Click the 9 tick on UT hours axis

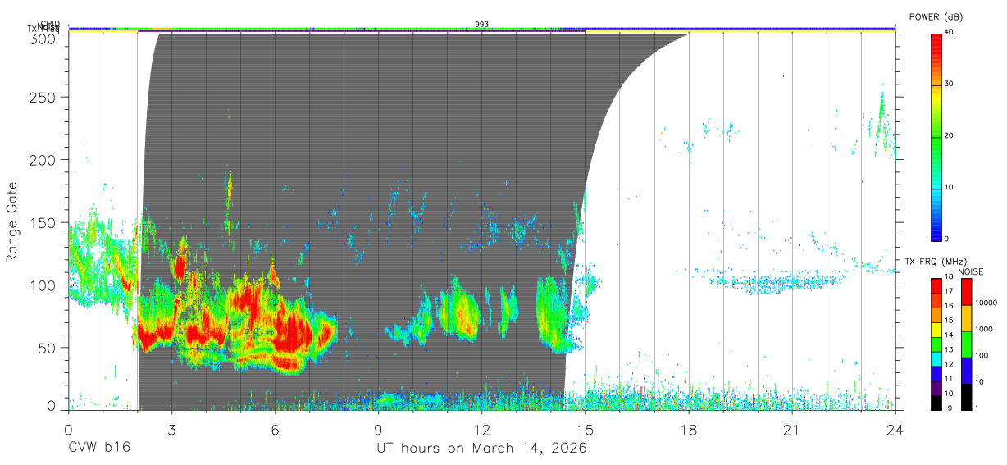pos(379,429)
